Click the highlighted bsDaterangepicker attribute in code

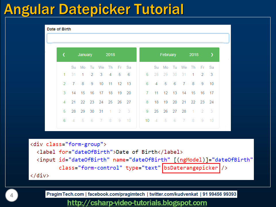coord(191,168)
